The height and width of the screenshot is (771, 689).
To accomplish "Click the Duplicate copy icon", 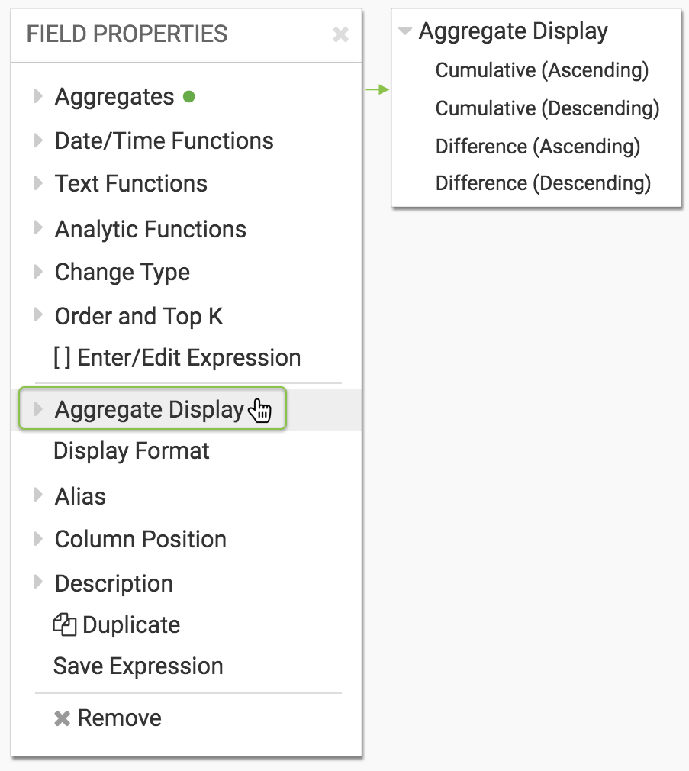I will click(x=65, y=624).
